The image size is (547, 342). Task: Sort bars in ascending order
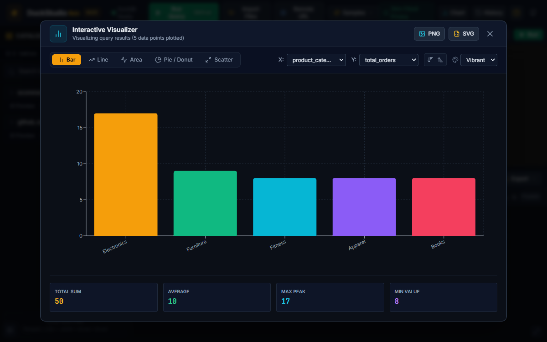point(440,60)
